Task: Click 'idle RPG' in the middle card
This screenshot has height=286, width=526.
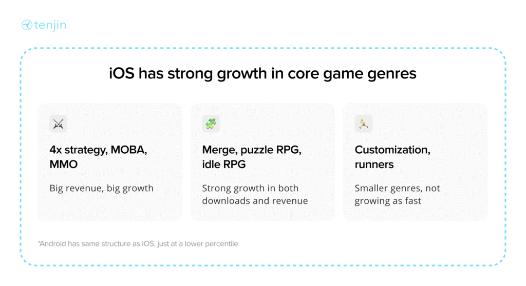Action: coord(224,165)
